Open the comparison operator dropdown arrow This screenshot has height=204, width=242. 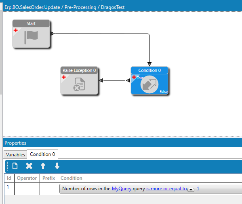[x=191, y=190]
